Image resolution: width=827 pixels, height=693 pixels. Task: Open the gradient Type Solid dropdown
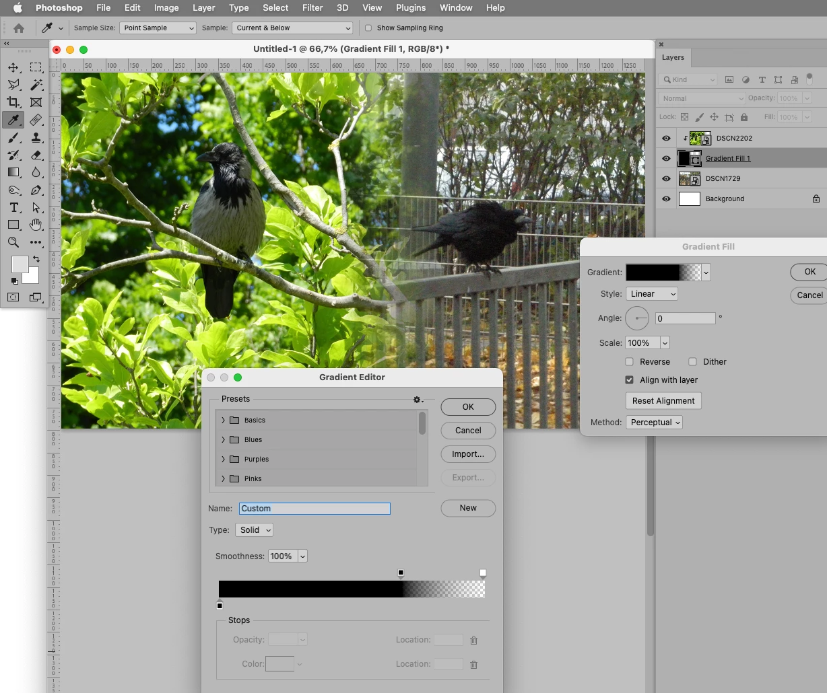[x=255, y=530]
